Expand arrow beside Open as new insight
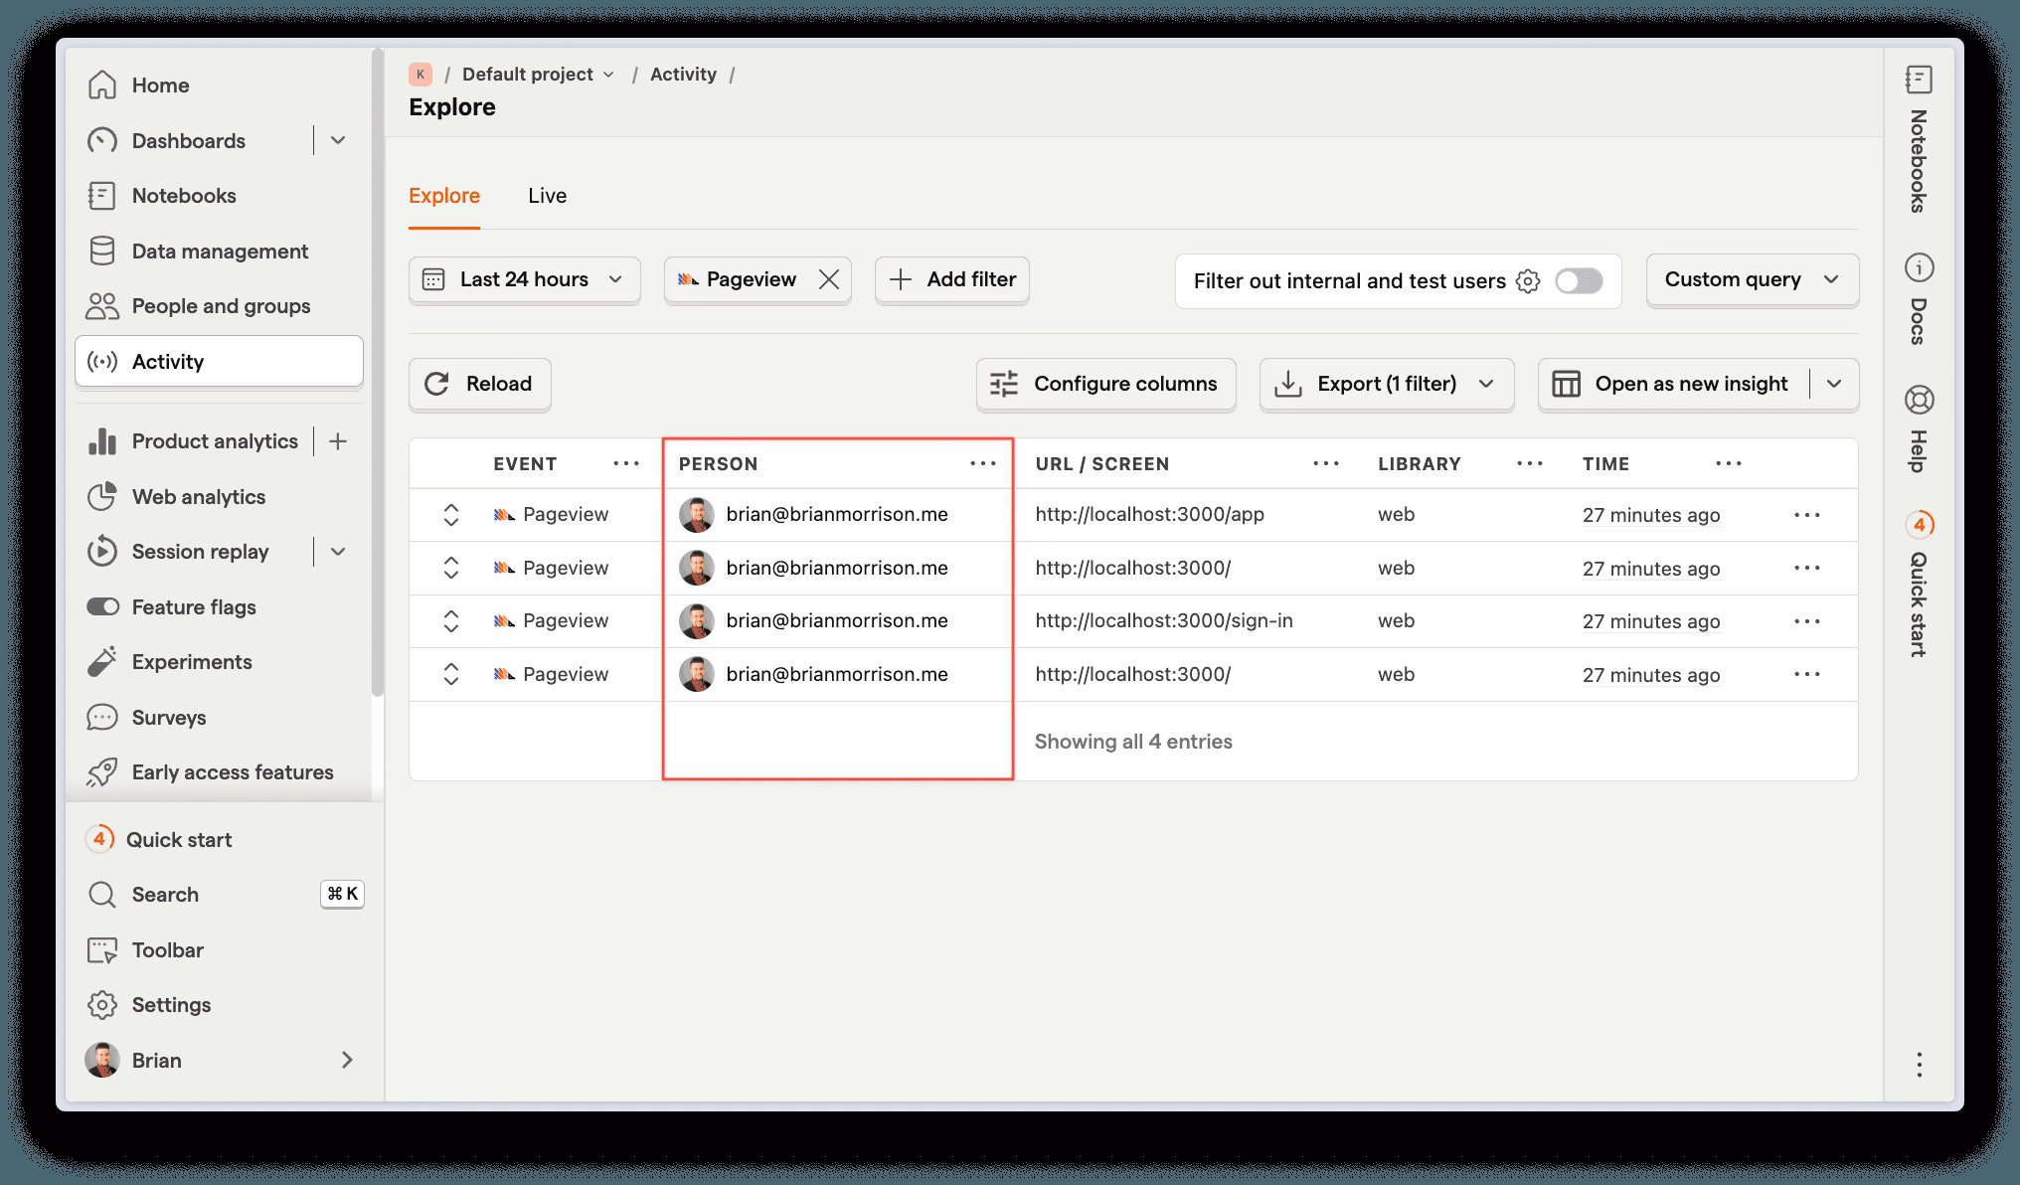The image size is (2020, 1185). pyautogui.click(x=1835, y=384)
